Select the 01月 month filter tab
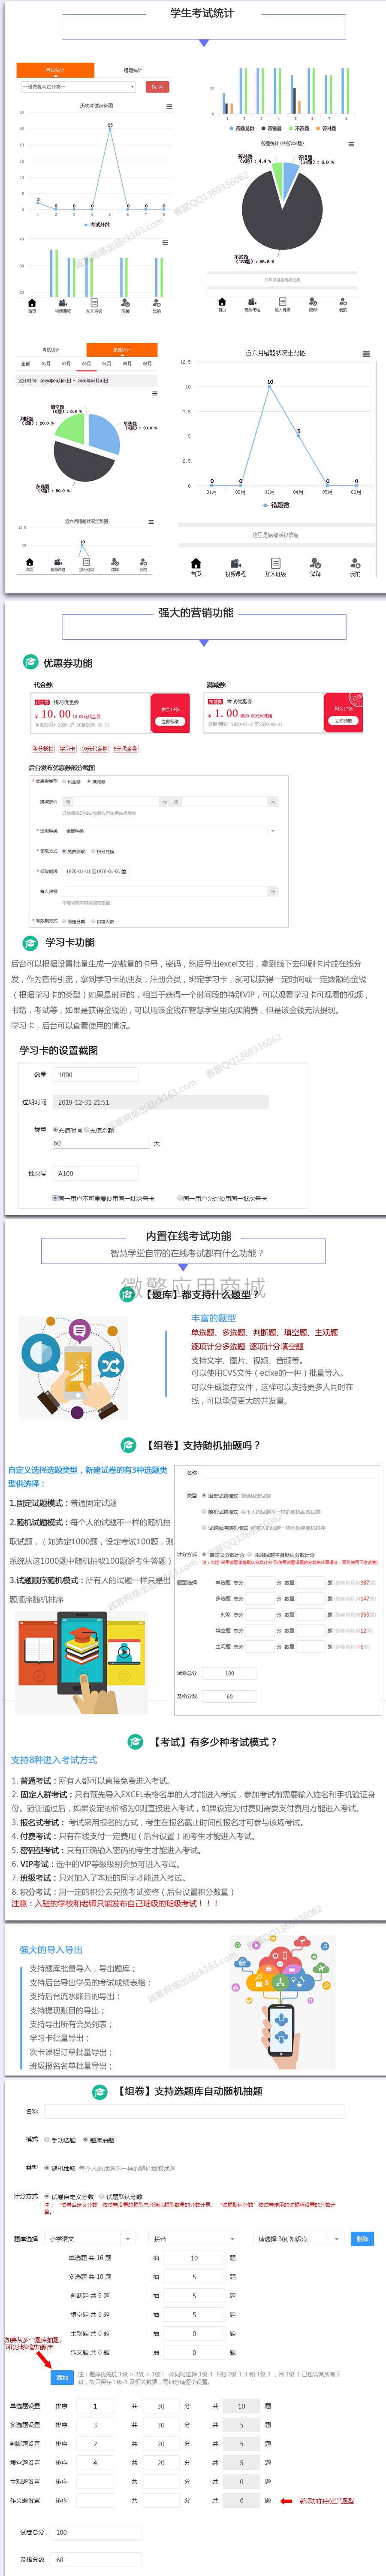386x2576 pixels. [x=45, y=364]
